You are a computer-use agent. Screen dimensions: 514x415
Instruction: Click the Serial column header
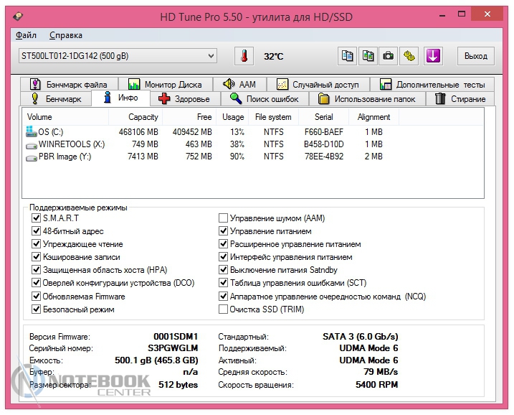(x=323, y=117)
